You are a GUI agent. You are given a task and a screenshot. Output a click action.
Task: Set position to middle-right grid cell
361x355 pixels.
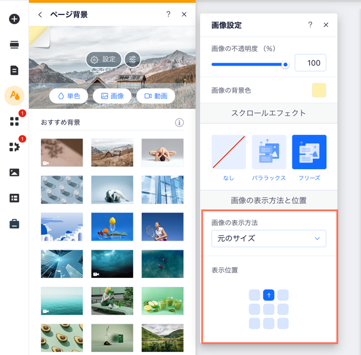(x=283, y=309)
